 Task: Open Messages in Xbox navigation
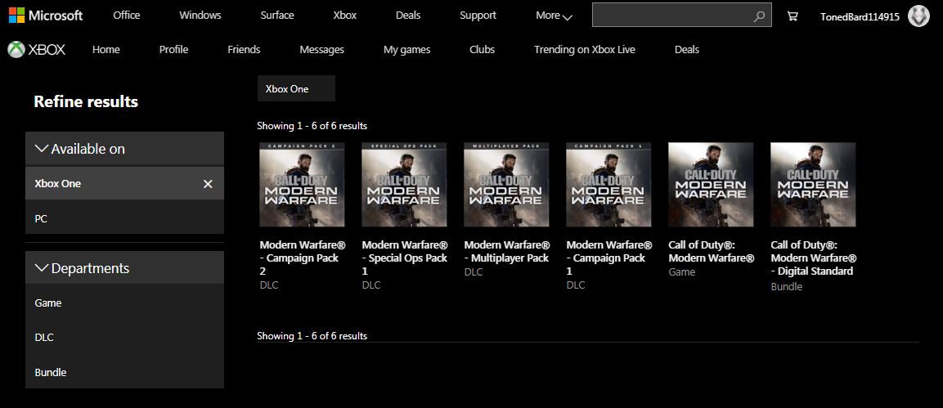click(x=321, y=49)
